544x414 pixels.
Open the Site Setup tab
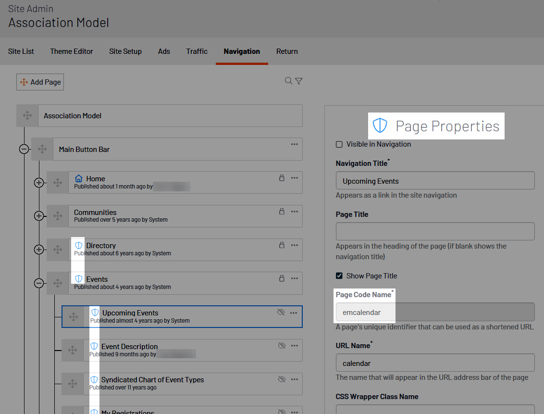125,51
